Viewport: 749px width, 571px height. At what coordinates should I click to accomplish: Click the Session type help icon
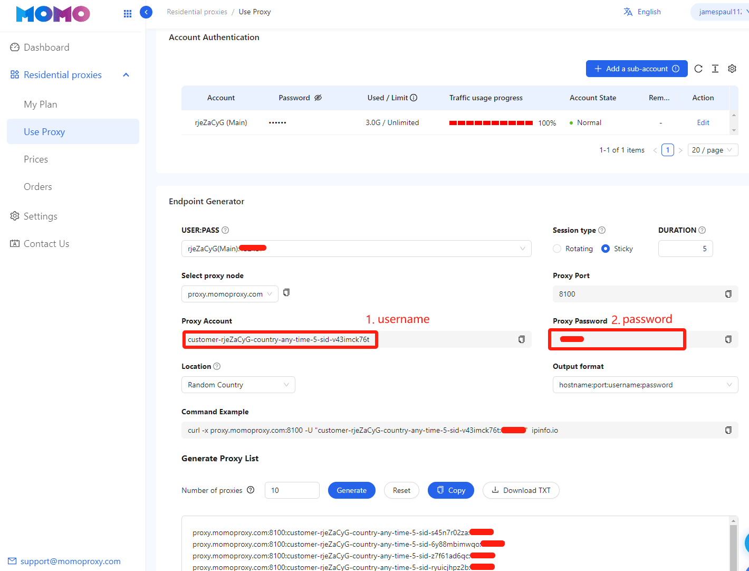(602, 230)
